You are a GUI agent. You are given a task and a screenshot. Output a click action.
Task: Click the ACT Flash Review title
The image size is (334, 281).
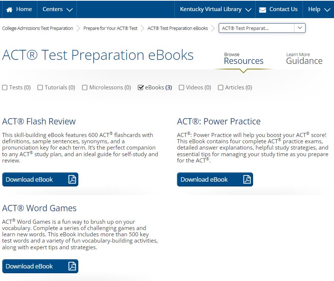pos(39,121)
